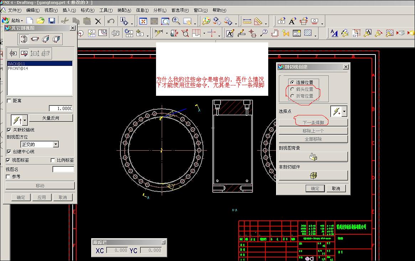This screenshot has width=415, height=261.
Task: Expand the dropdown after crosshatch icon
Action: click(315, 36)
